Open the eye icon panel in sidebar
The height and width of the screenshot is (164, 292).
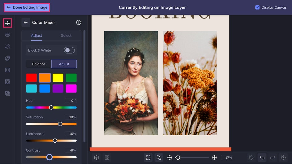[7, 35]
